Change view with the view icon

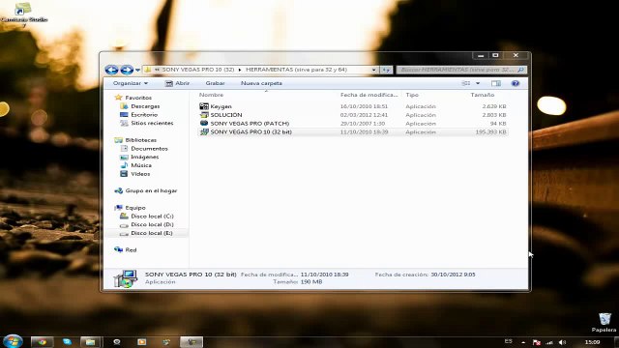click(466, 83)
